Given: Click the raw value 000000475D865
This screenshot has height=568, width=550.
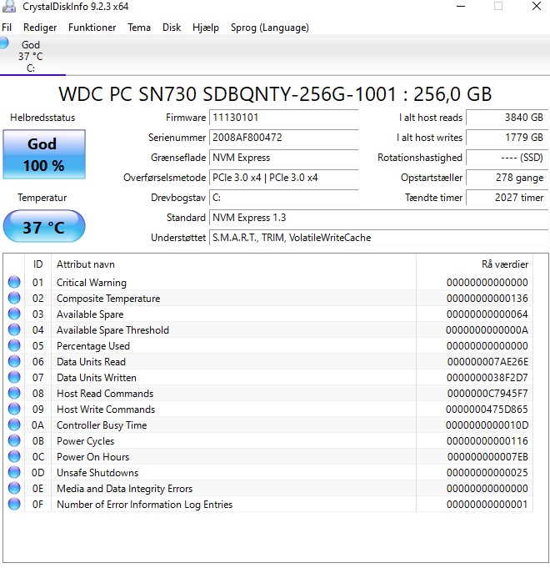Looking at the screenshot, I should tap(487, 410).
